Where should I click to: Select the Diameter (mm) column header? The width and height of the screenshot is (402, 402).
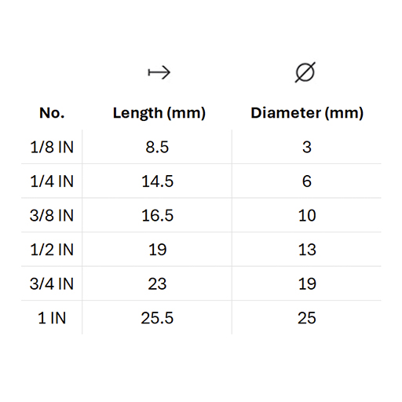[307, 113]
